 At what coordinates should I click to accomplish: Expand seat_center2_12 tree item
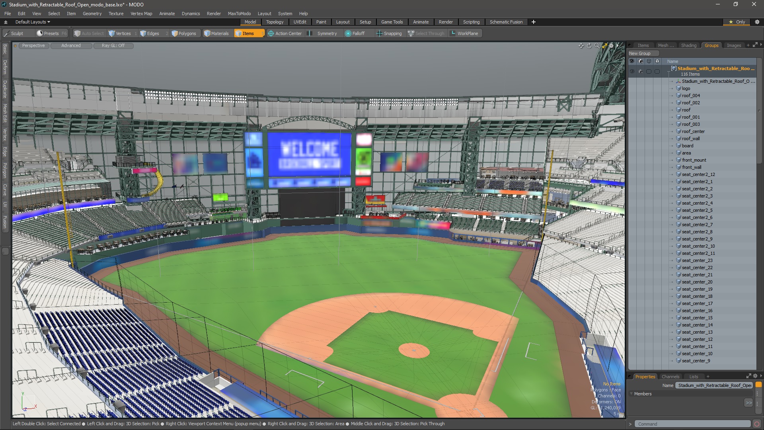tap(672, 174)
